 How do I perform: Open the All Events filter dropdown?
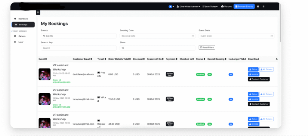tap(79, 36)
